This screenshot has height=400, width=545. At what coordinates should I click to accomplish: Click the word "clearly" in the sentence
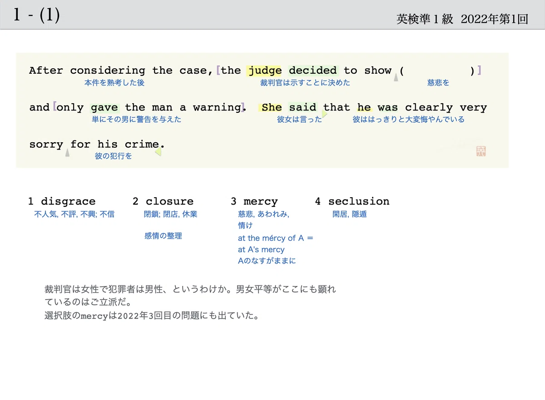pyautogui.click(x=429, y=108)
